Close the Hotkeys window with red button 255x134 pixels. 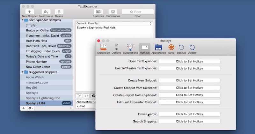click(98, 41)
